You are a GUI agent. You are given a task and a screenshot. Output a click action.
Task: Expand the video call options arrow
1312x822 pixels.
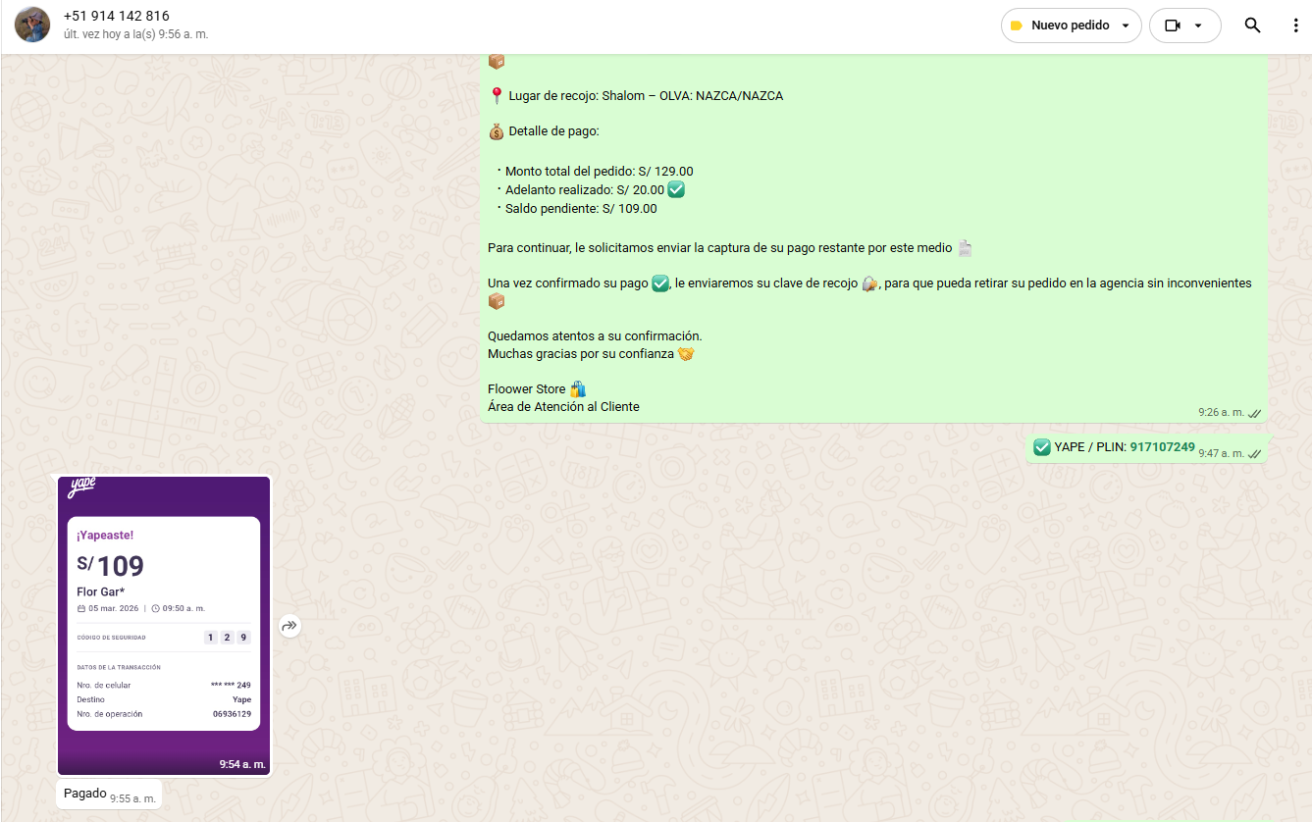pos(1198,26)
